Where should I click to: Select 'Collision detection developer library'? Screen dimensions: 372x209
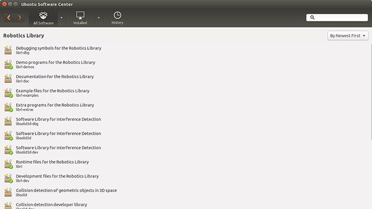click(52, 204)
